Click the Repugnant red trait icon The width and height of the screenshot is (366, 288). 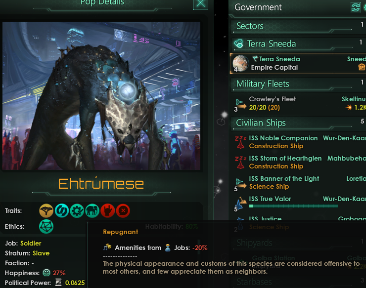123,210
